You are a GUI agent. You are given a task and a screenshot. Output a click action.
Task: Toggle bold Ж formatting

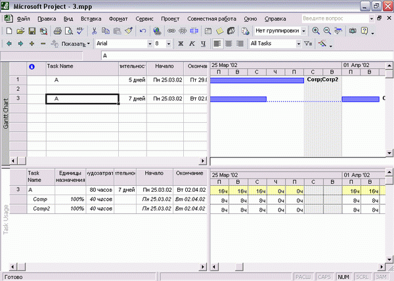point(181,44)
